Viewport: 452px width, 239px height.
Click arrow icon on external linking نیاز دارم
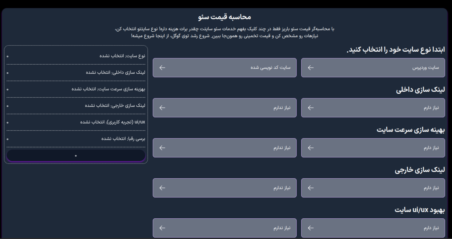coord(311,188)
